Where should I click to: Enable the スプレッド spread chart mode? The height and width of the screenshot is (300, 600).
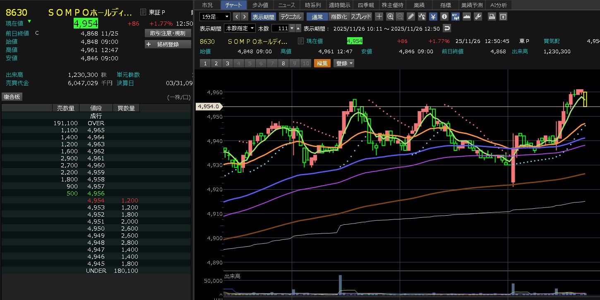pyautogui.click(x=361, y=17)
